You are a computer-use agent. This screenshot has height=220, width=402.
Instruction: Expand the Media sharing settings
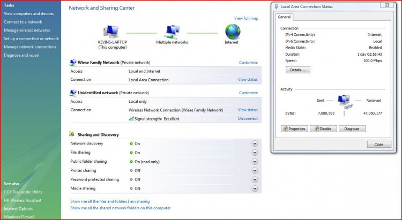click(x=255, y=188)
